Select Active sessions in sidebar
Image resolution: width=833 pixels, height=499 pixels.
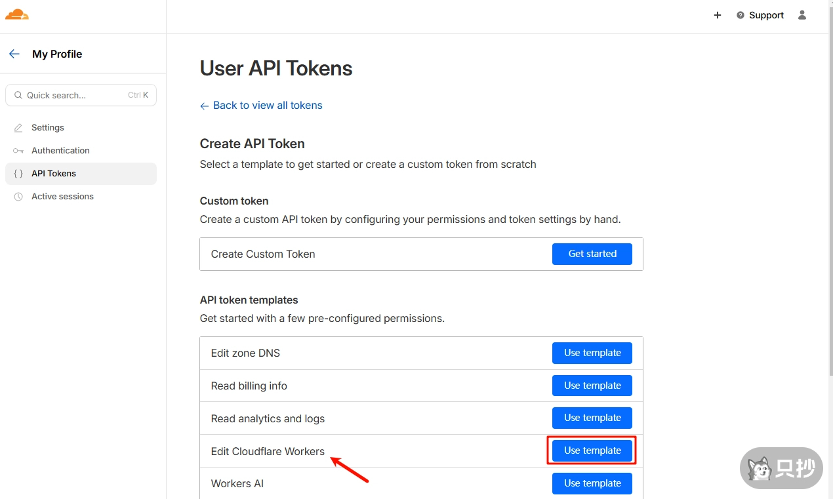(62, 197)
